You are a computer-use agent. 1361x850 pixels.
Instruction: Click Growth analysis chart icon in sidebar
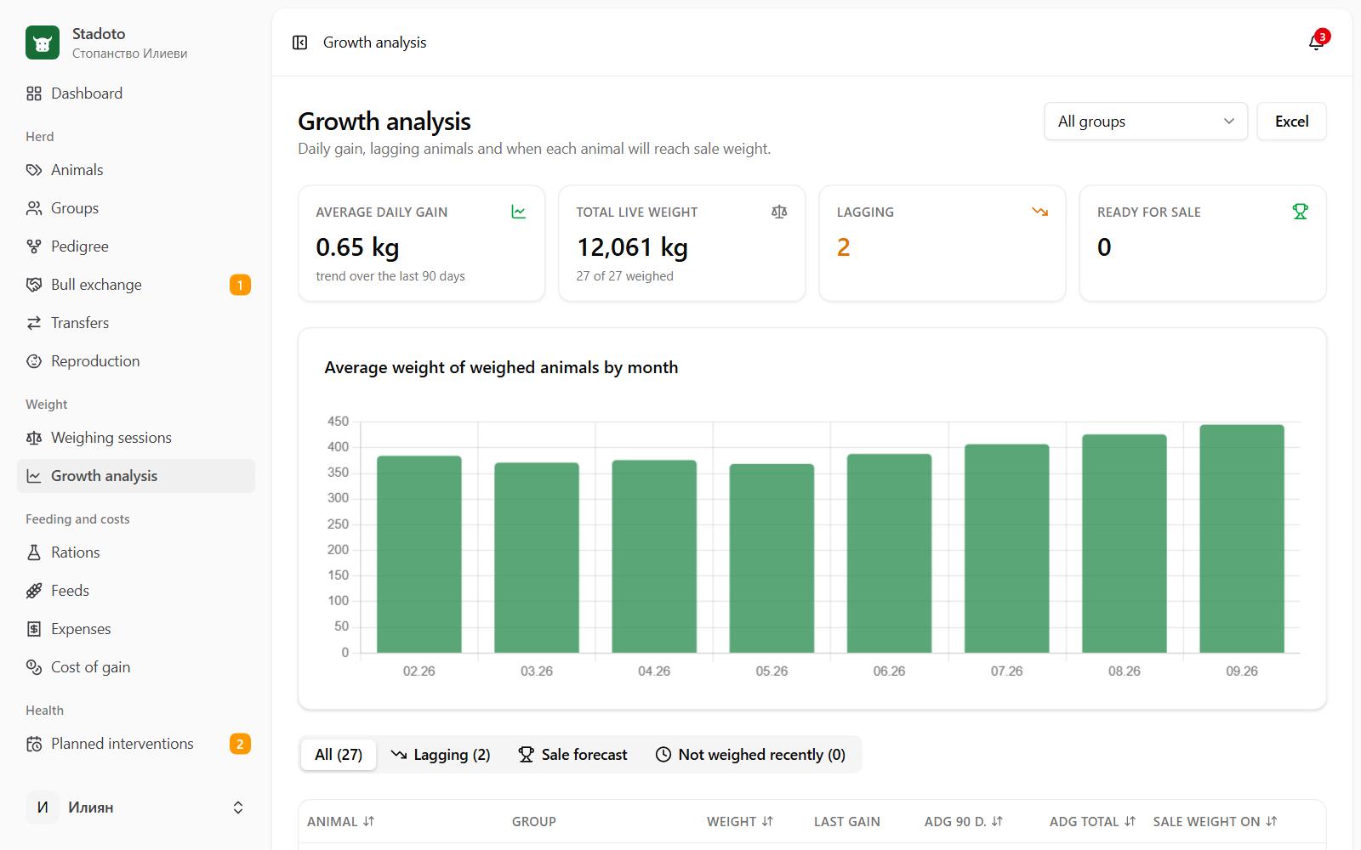(34, 476)
